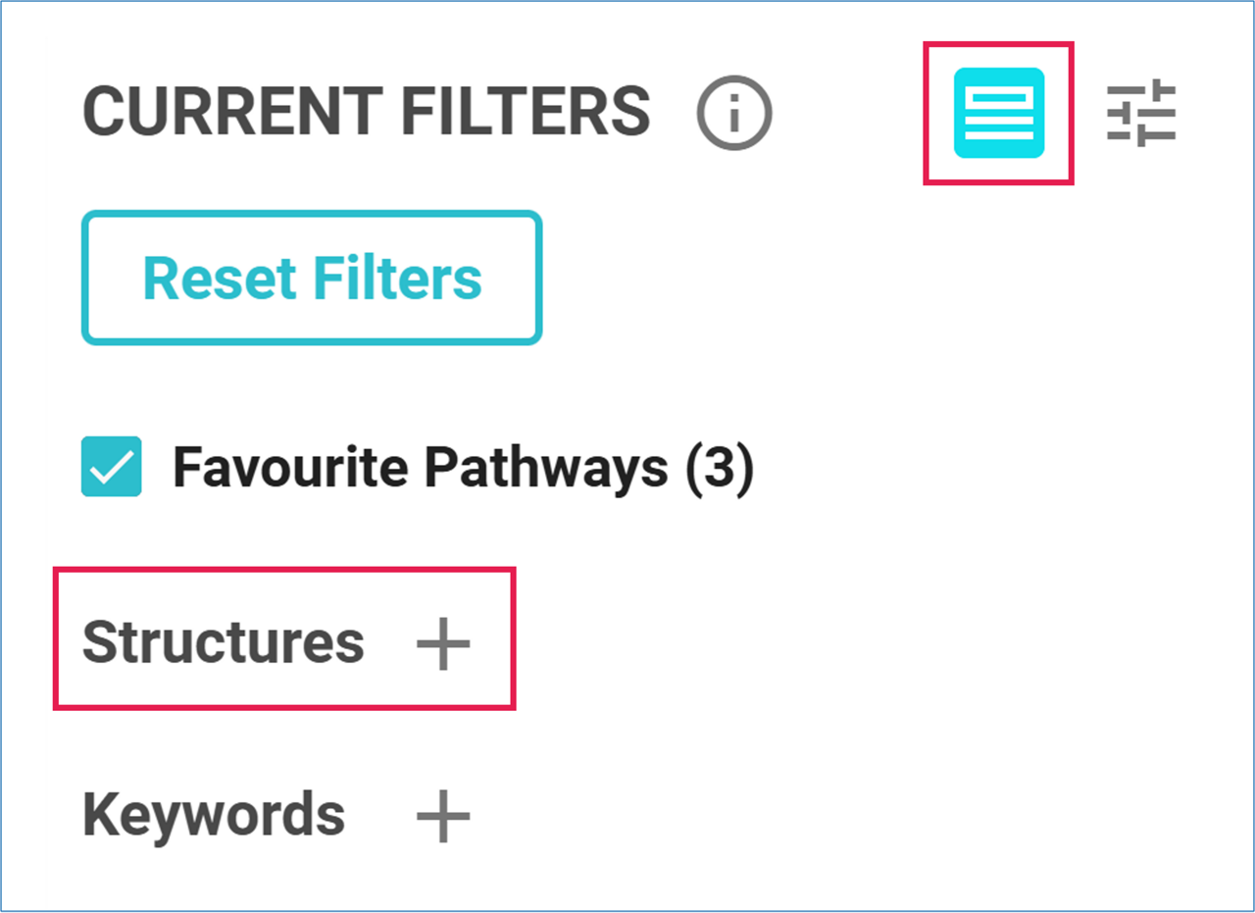
Task: Activate the highlighted current filters view button
Action: tap(998, 113)
